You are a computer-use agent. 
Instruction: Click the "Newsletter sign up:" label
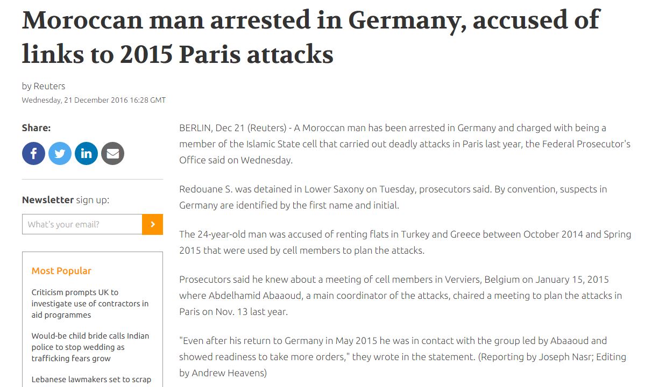click(65, 200)
